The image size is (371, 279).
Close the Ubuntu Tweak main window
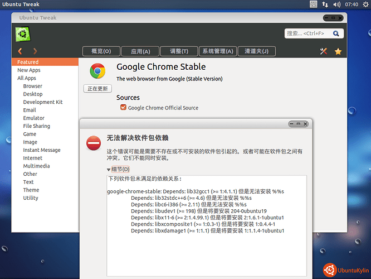coord(340,18)
